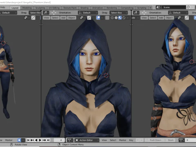Click the current frame number field
Viewport: 196px width, 147px height.
tap(59, 140)
